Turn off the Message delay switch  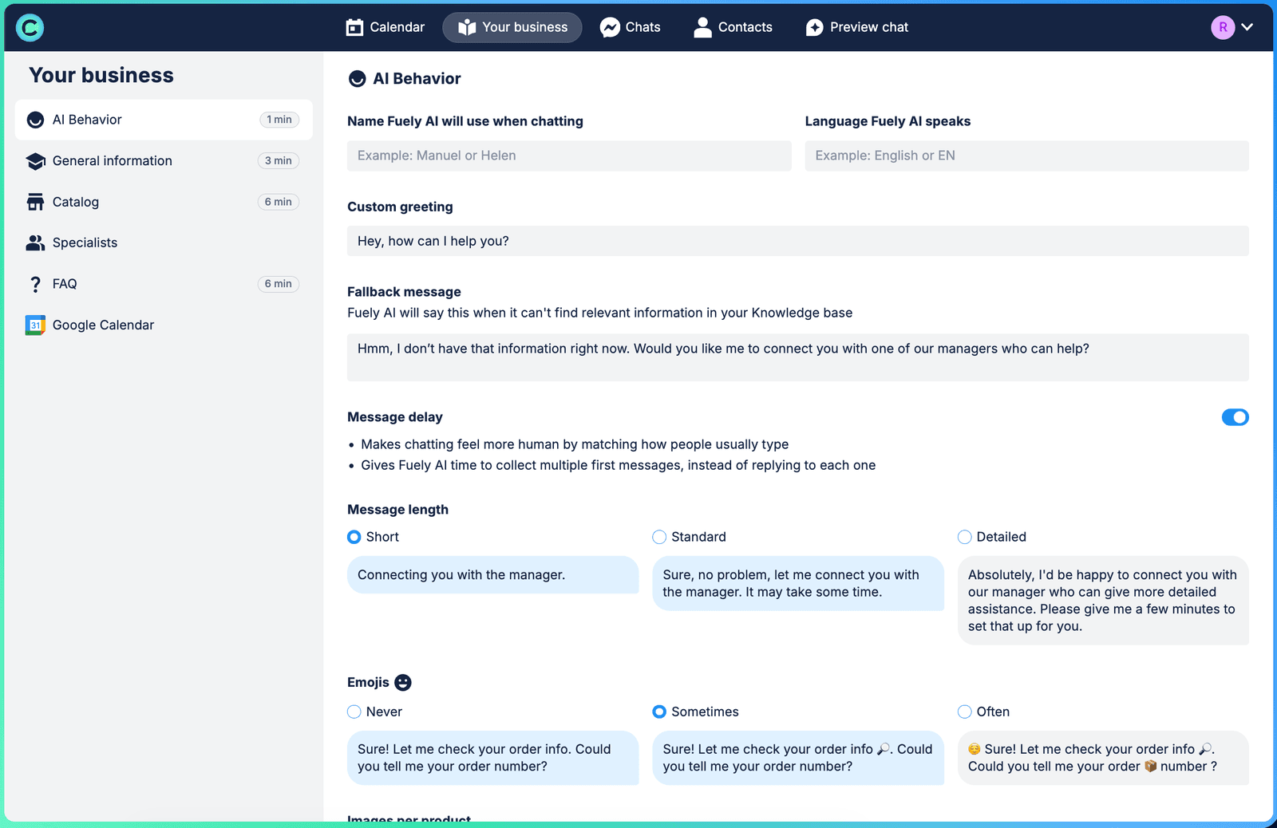point(1235,417)
